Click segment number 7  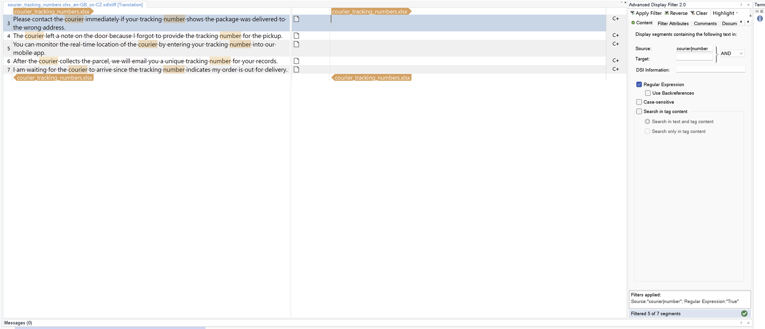[9, 70]
